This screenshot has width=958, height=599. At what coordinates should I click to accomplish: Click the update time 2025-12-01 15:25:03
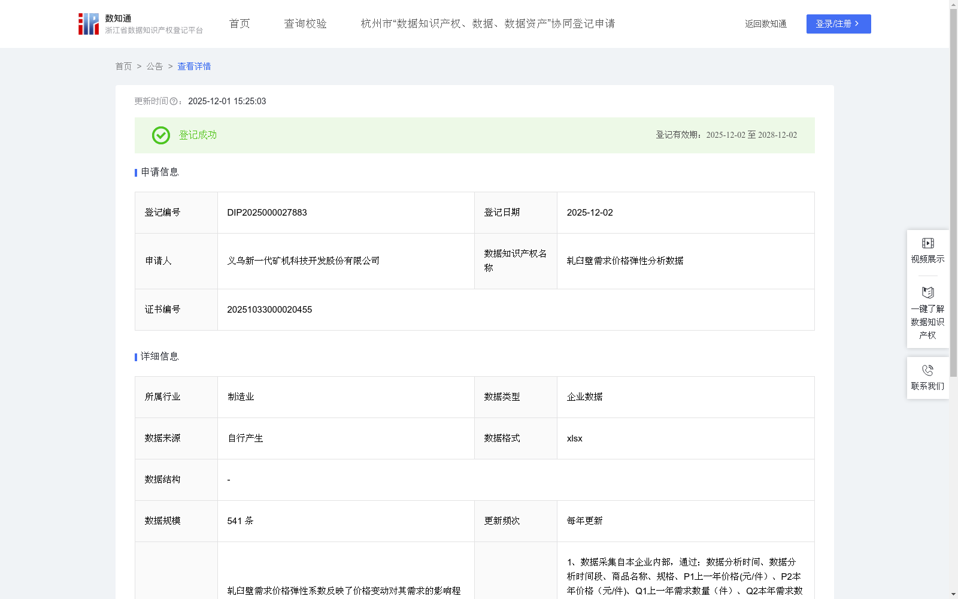click(227, 102)
